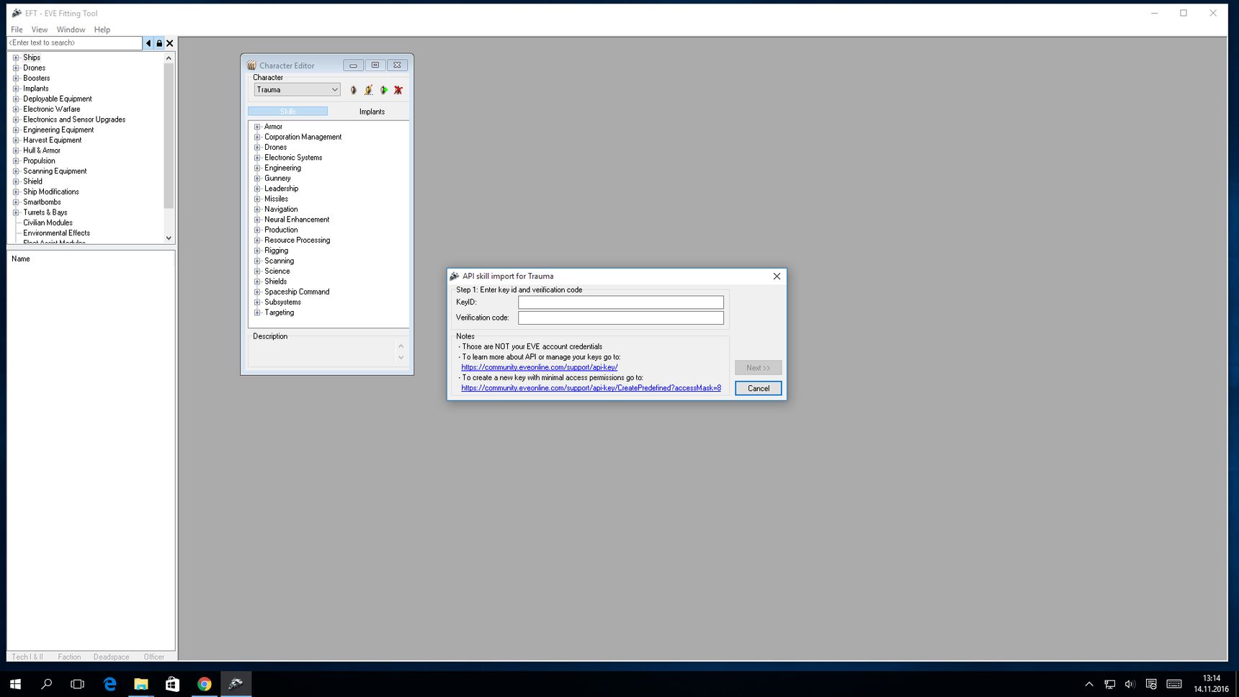Click the KeyID input field
The image size is (1239, 697).
point(621,302)
